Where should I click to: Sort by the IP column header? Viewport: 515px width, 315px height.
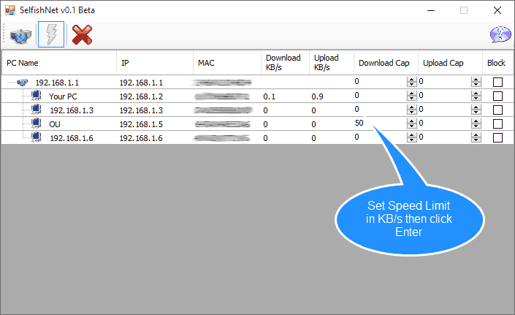155,63
